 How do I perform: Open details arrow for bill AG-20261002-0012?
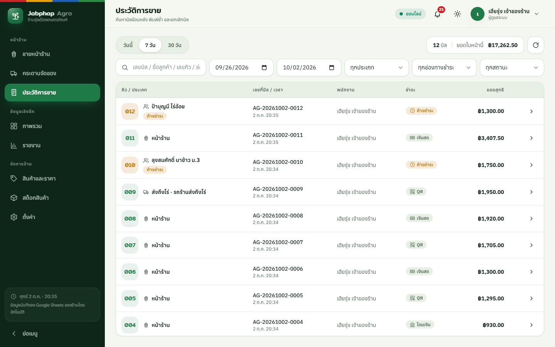(x=531, y=111)
